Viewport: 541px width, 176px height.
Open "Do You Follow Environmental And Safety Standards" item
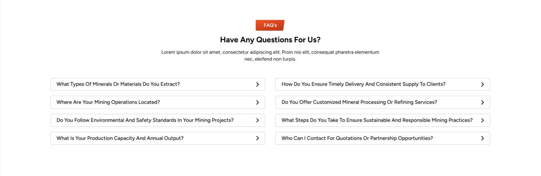145,120
